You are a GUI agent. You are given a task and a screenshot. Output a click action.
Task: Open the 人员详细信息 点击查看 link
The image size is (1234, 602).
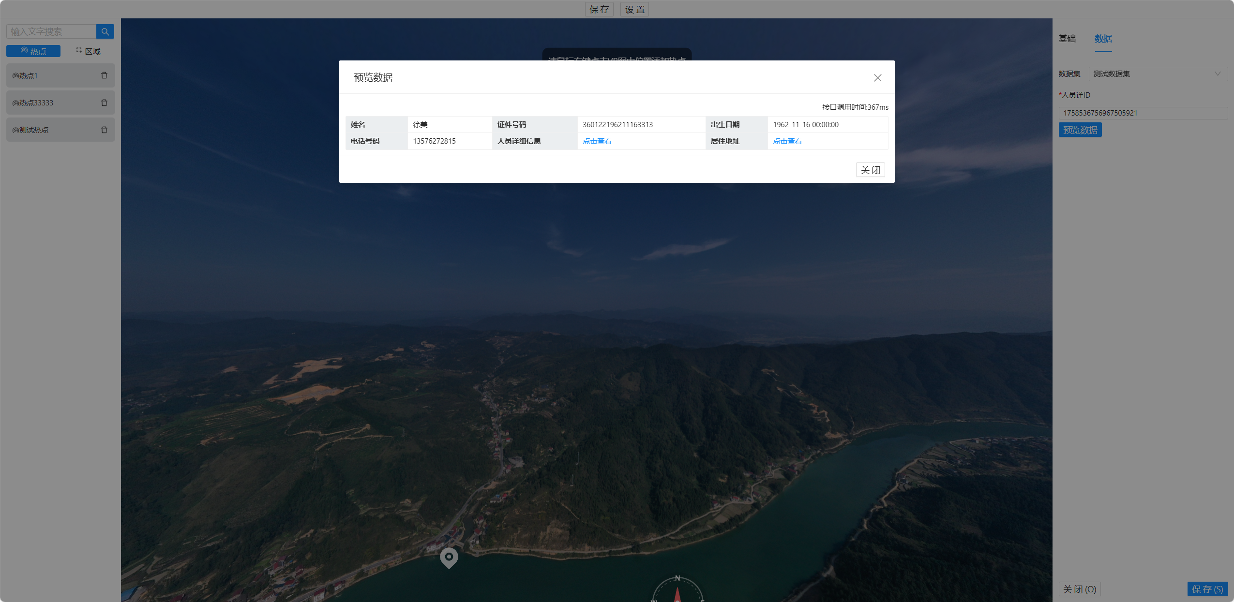coord(597,141)
